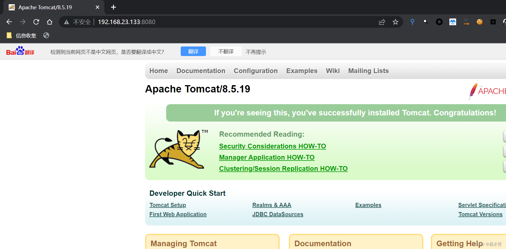Open the JDBC DataSources link
506x249 pixels.
(278, 214)
